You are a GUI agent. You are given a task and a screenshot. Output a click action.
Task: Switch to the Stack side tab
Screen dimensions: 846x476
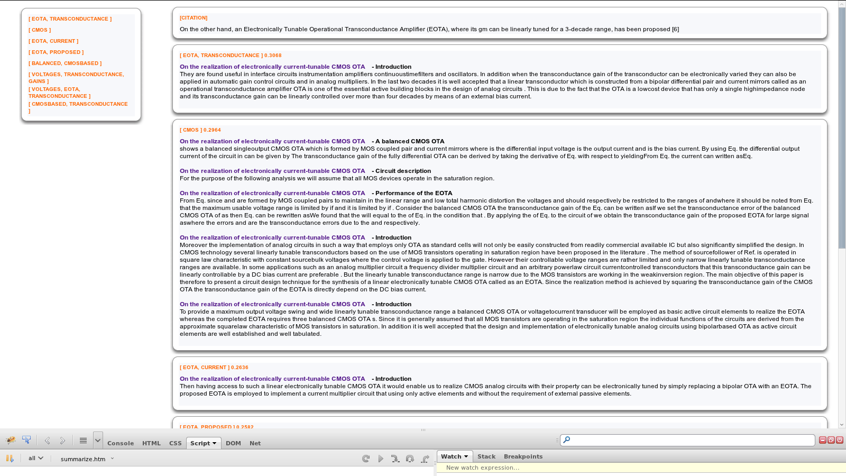(486, 456)
